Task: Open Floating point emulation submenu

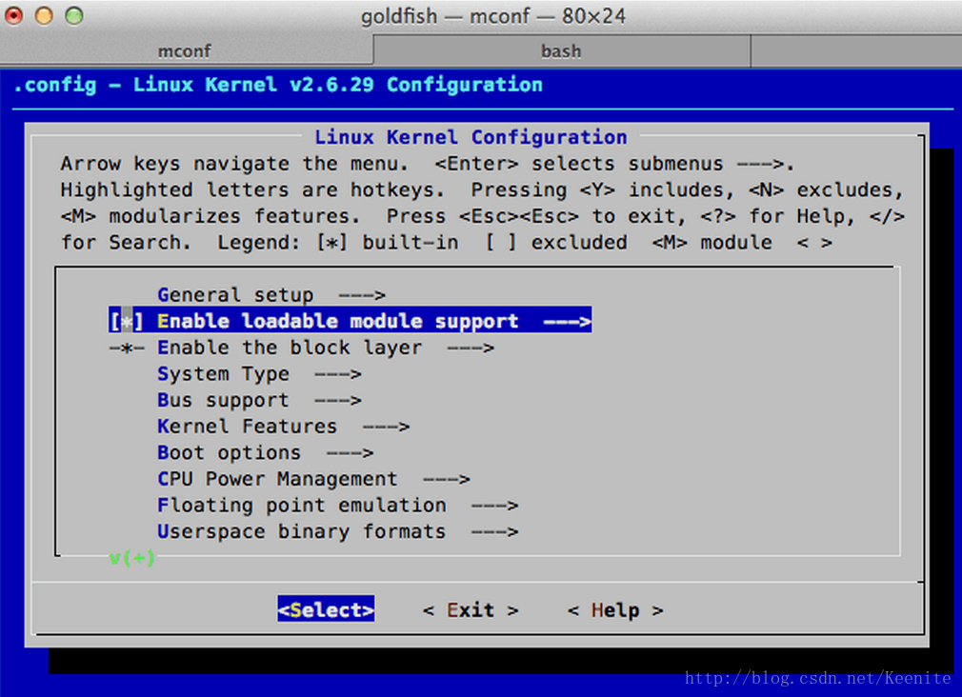Action: [337, 506]
